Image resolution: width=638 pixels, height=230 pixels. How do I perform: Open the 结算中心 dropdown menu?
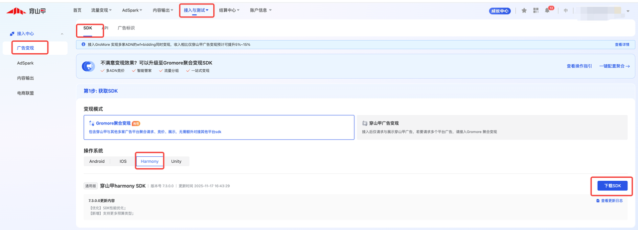click(x=229, y=10)
